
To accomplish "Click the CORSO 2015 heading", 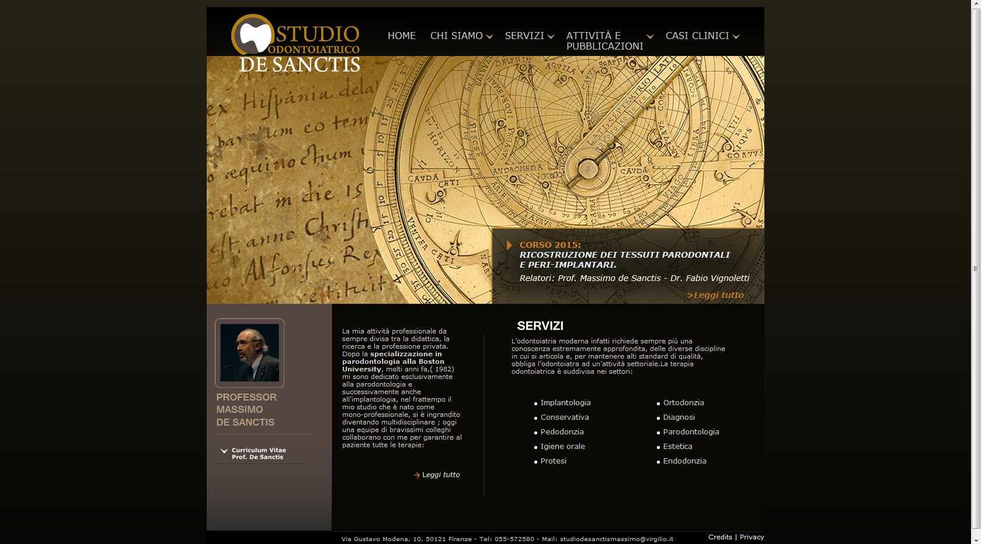I will (550, 245).
